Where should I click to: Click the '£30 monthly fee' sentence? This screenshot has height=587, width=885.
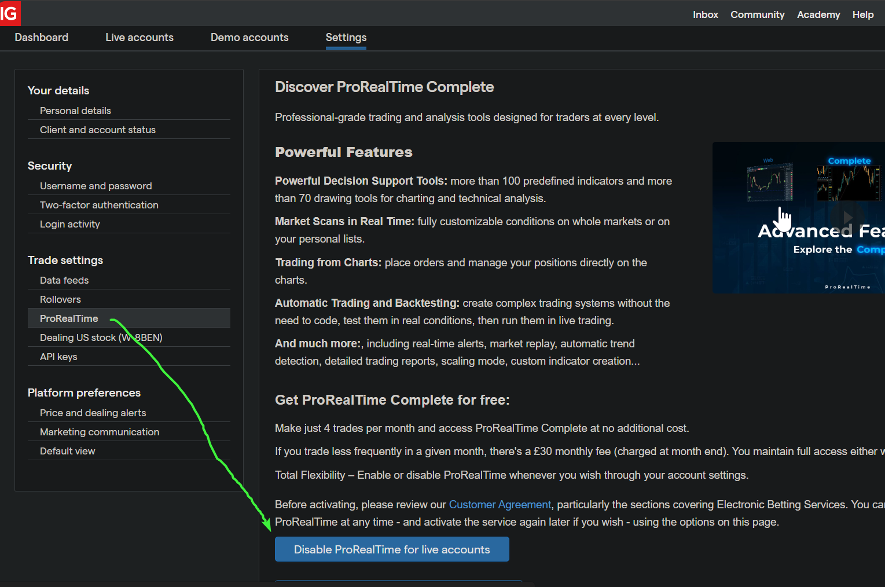580,452
